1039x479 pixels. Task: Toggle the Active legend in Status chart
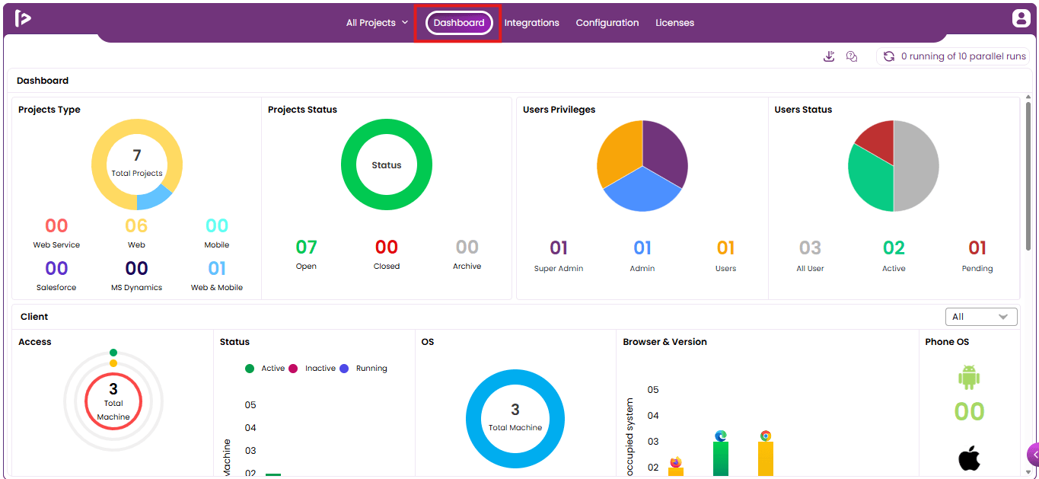(265, 369)
